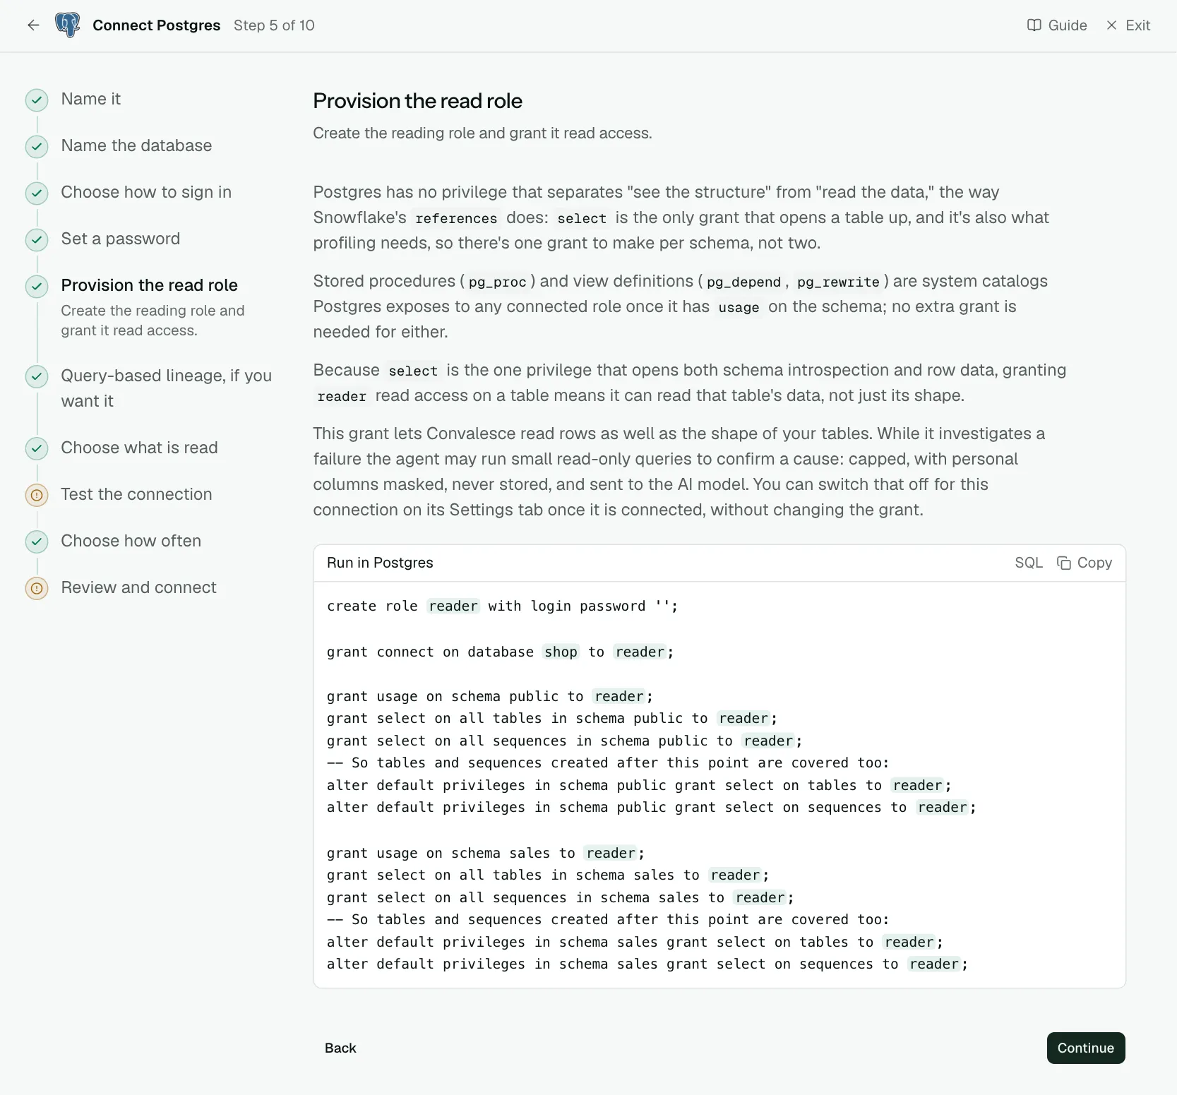Click check icon beside Query-based lineage
This screenshot has width=1177, height=1095.
tap(37, 377)
